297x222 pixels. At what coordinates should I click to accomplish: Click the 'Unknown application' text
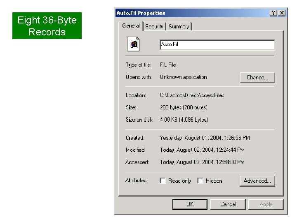pyautogui.click(x=183, y=77)
